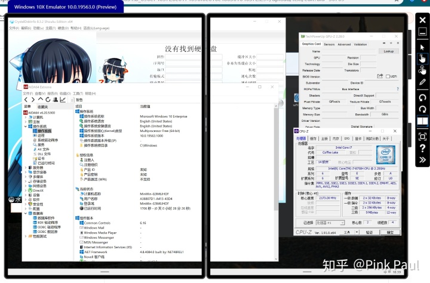Image resolution: width=430 pixels, height=283 pixels.
Task: Click the Lookup button in GPU-Z
Action: [389, 51]
